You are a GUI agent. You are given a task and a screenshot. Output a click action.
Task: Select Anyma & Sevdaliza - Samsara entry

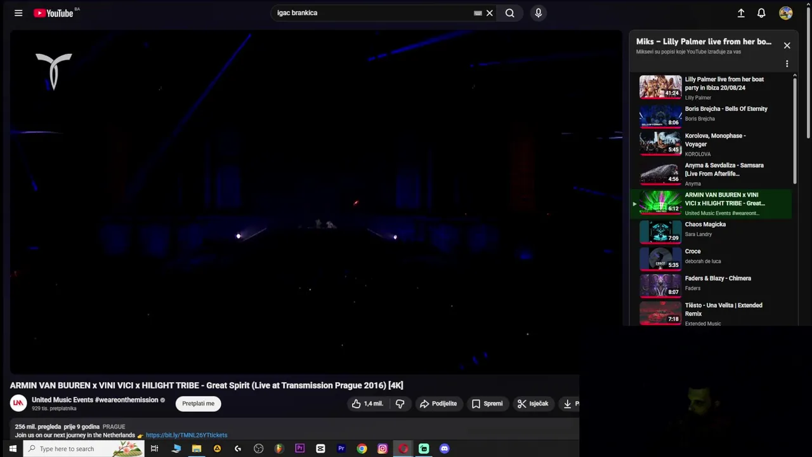tap(710, 173)
